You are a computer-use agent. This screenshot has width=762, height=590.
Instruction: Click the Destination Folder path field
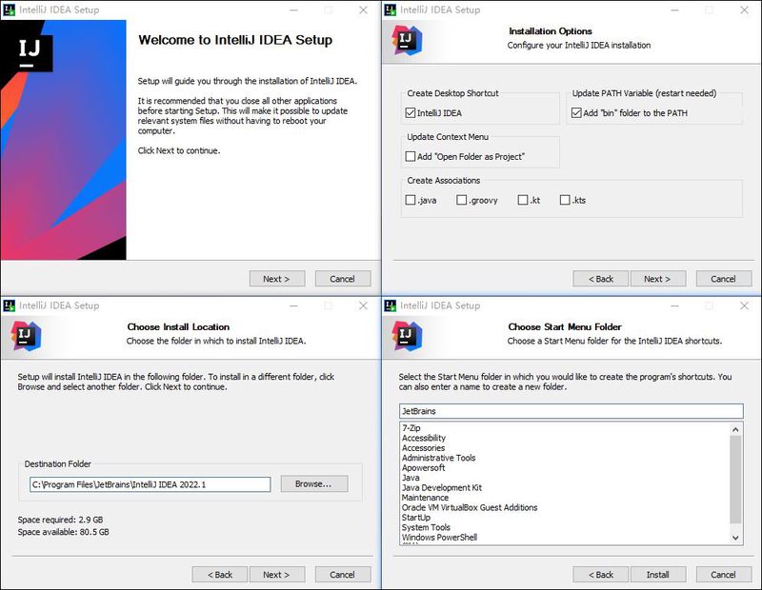[x=150, y=484]
